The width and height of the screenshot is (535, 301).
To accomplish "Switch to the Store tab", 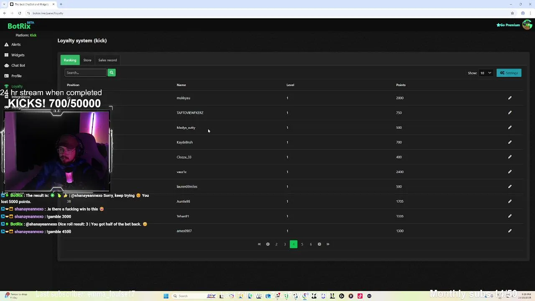I will coord(87,60).
